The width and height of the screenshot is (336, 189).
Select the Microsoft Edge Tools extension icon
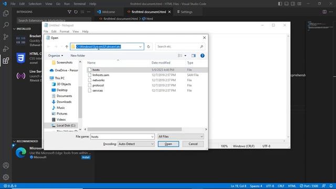coord(21,152)
